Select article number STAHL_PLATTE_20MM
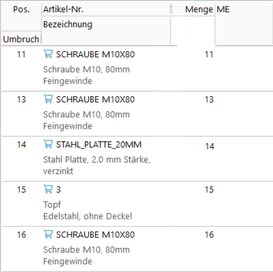 99,144
